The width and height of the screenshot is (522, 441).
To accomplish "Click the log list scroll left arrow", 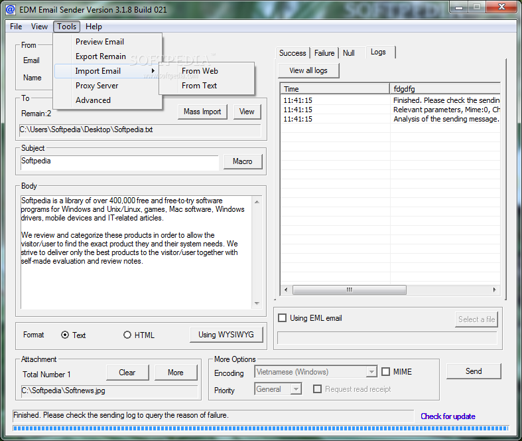I will click(286, 290).
